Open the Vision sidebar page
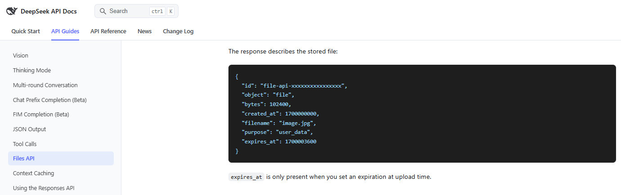The image size is (621, 195). (x=61, y=56)
